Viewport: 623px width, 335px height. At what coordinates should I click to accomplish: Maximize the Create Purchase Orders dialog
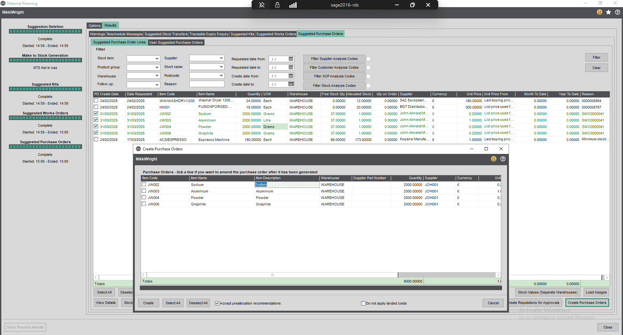tap(486, 149)
